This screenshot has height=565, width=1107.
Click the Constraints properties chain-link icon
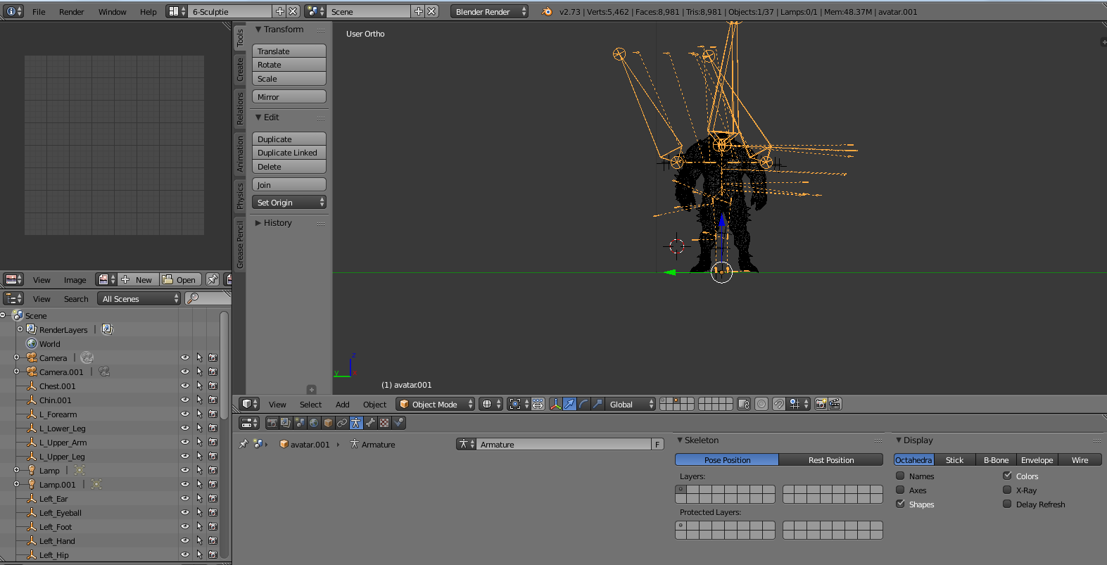(342, 423)
